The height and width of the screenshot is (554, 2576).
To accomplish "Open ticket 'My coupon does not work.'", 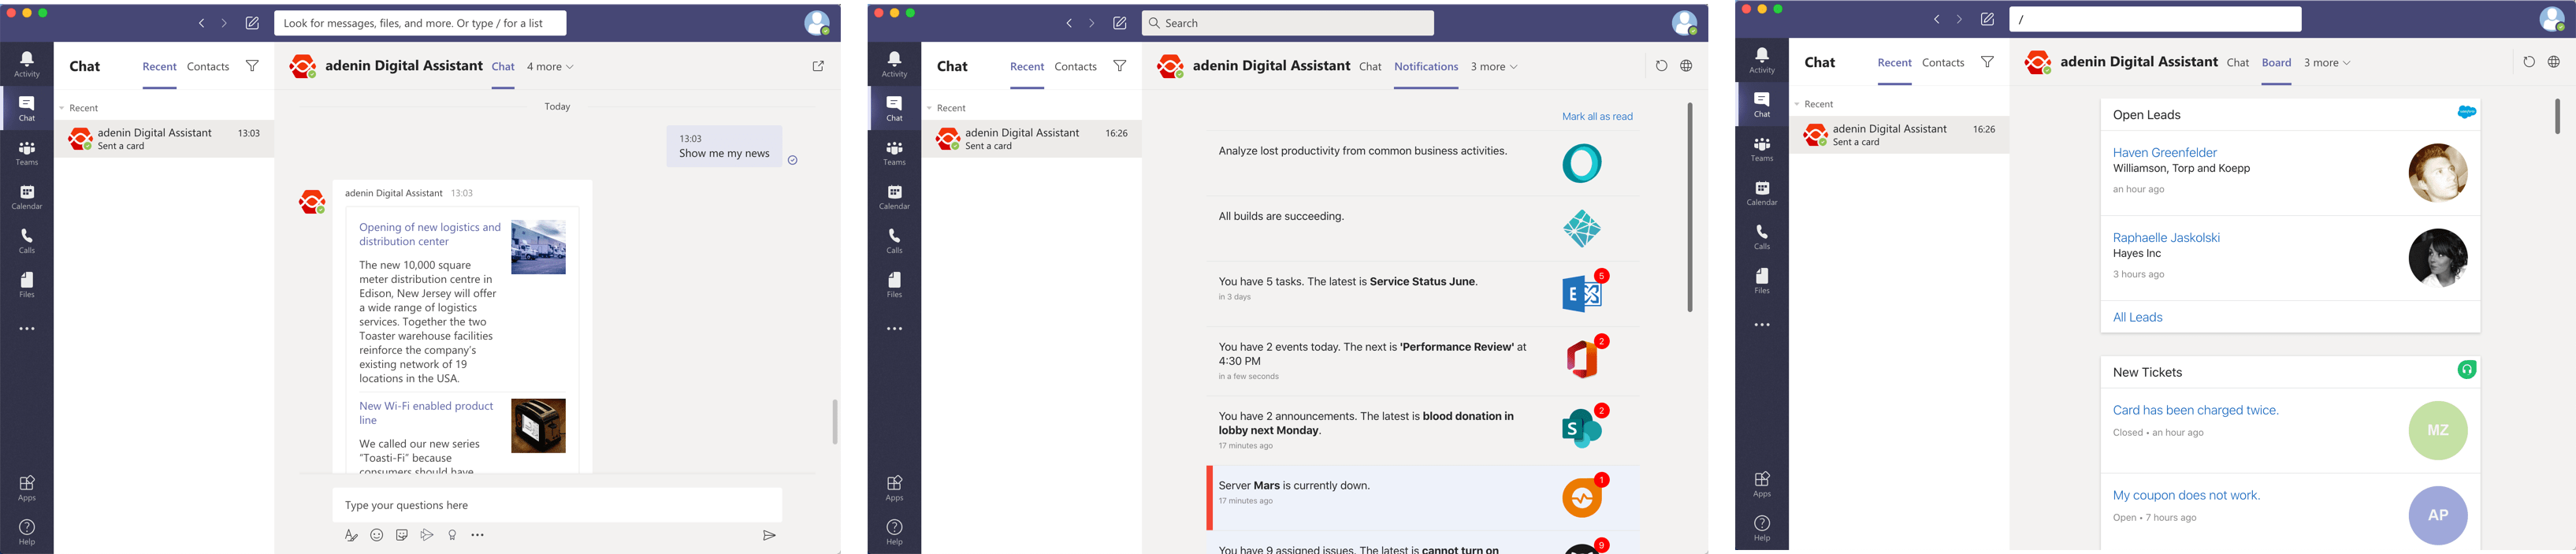I will (x=2186, y=496).
